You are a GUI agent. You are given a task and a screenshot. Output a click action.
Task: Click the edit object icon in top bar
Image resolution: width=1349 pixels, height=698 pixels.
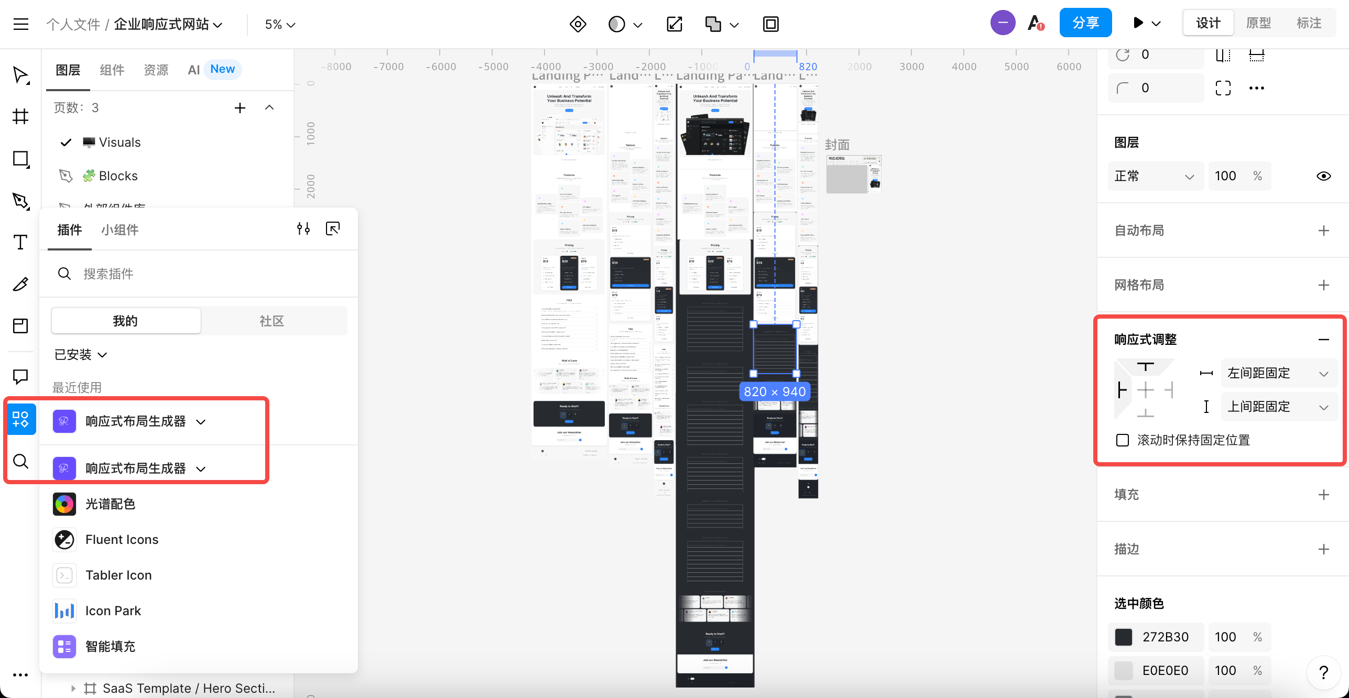(674, 24)
